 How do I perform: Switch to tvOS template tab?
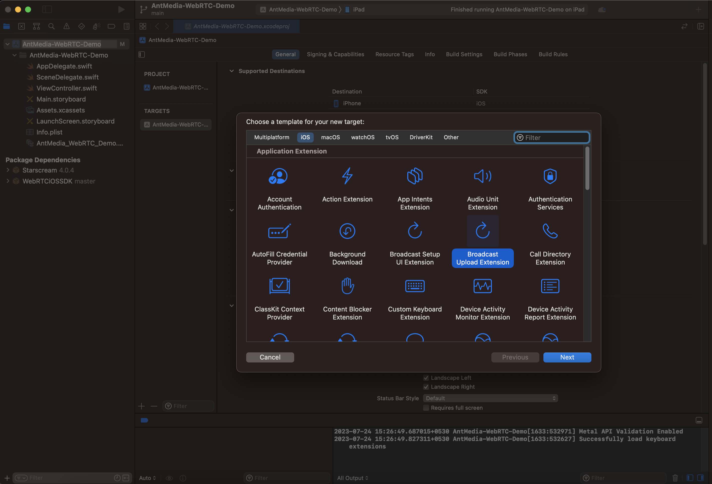point(392,137)
